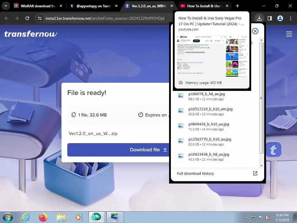297x223 pixels.
Task: Close the downloads popup with X circle
Action: coord(255,31)
